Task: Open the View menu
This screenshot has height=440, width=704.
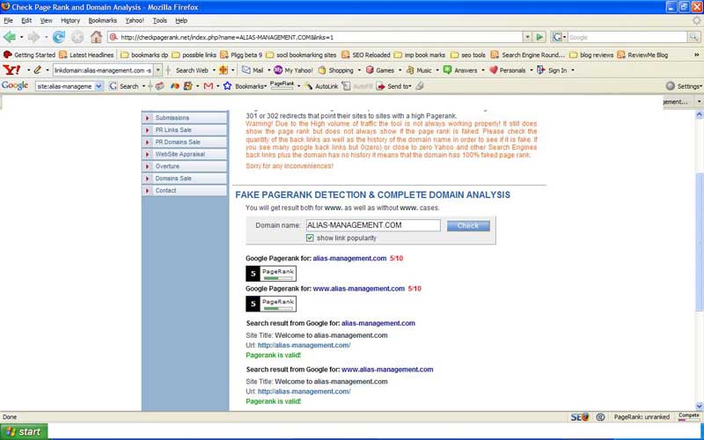Action: tap(47, 20)
